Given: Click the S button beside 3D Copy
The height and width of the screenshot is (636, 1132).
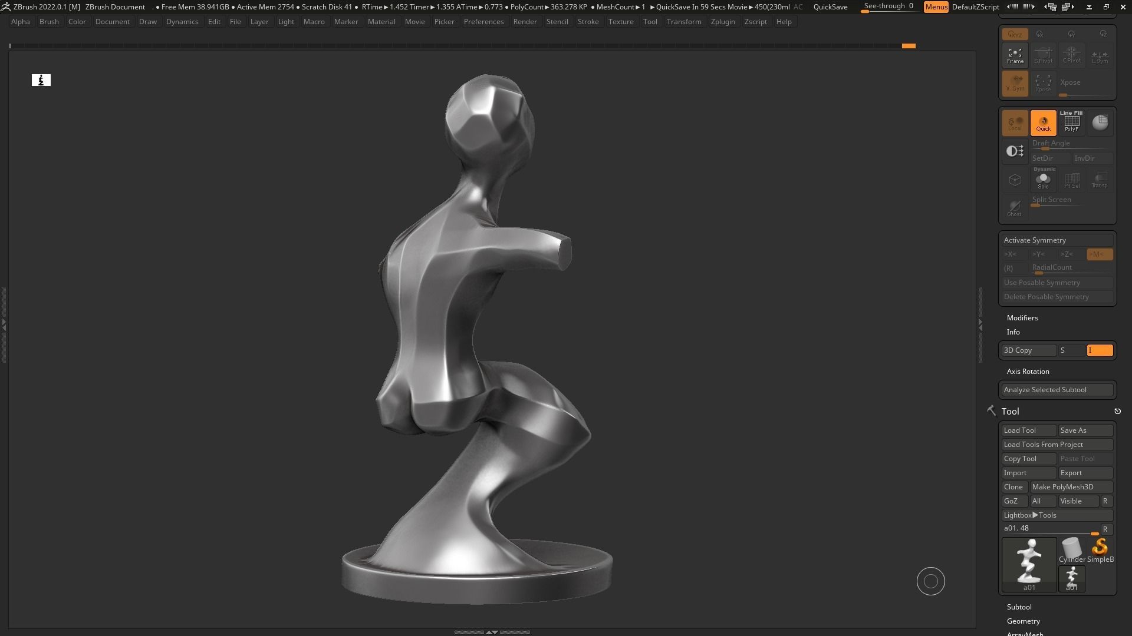Looking at the screenshot, I should (x=1071, y=350).
